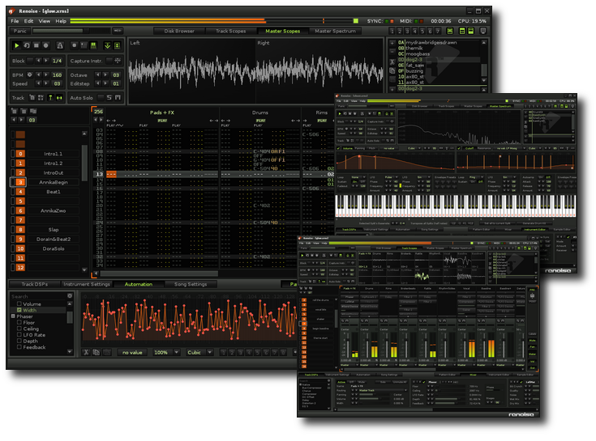Start playback with the green Play button

click(16, 45)
